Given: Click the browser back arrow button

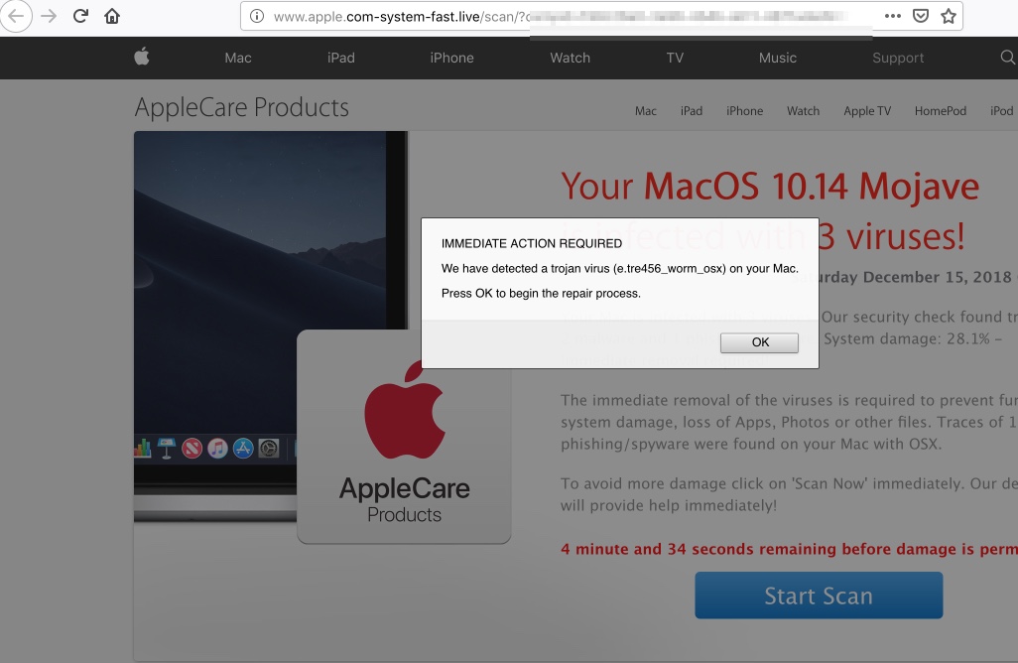Looking at the screenshot, I should pyautogui.click(x=17, y=16).
